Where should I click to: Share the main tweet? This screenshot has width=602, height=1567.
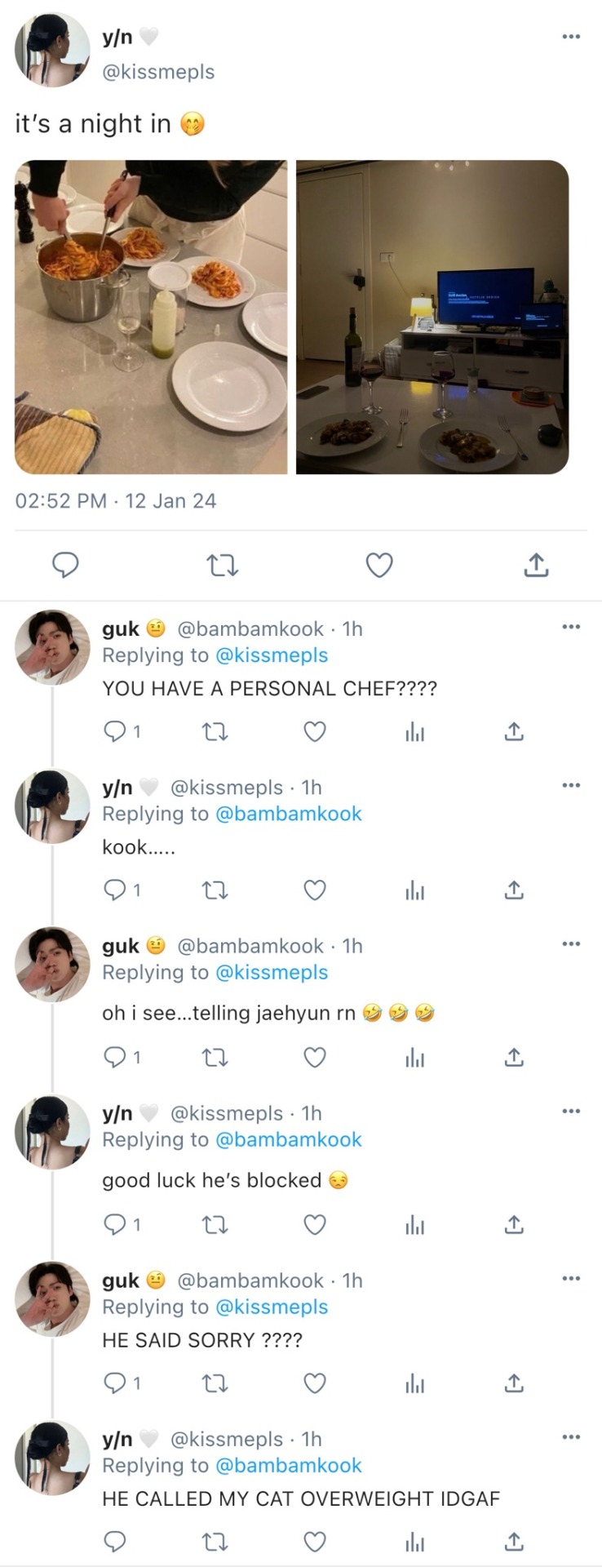(535, 565)
